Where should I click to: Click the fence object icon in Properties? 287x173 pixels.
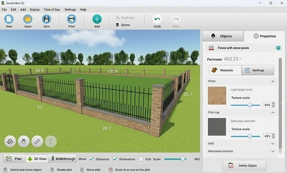pos(211,48)
